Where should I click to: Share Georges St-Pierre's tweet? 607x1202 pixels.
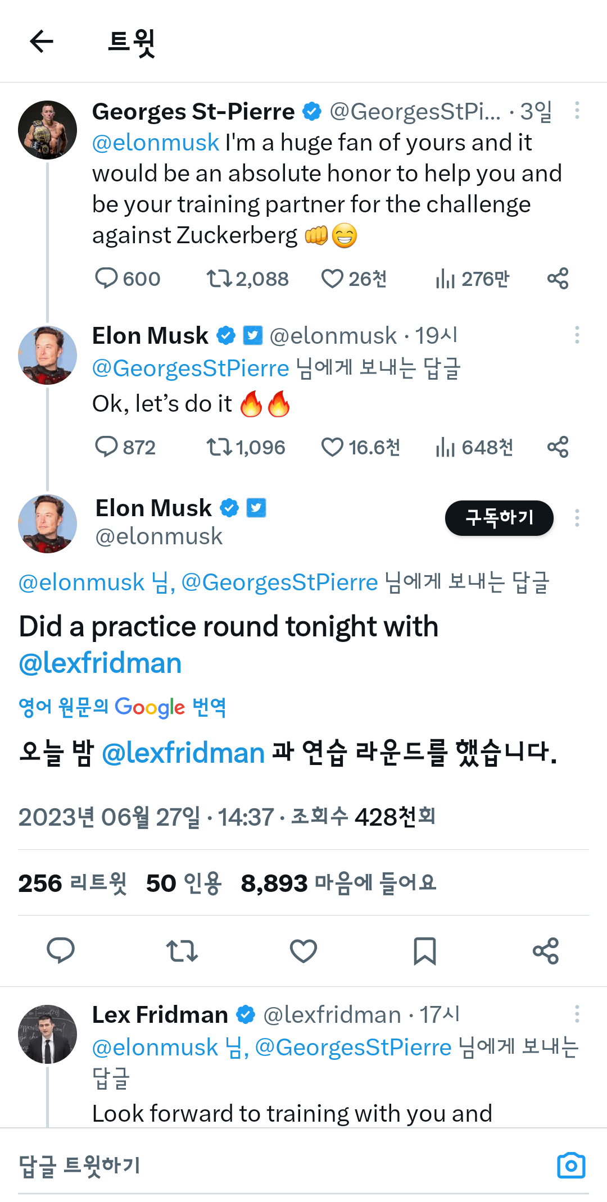click(558, 278)
